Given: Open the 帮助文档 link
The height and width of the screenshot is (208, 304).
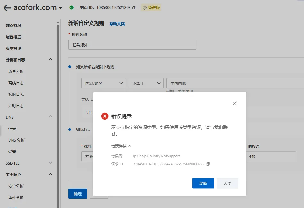Looking at the screenshot, I should pyautogui.click(x=117, y=24).
